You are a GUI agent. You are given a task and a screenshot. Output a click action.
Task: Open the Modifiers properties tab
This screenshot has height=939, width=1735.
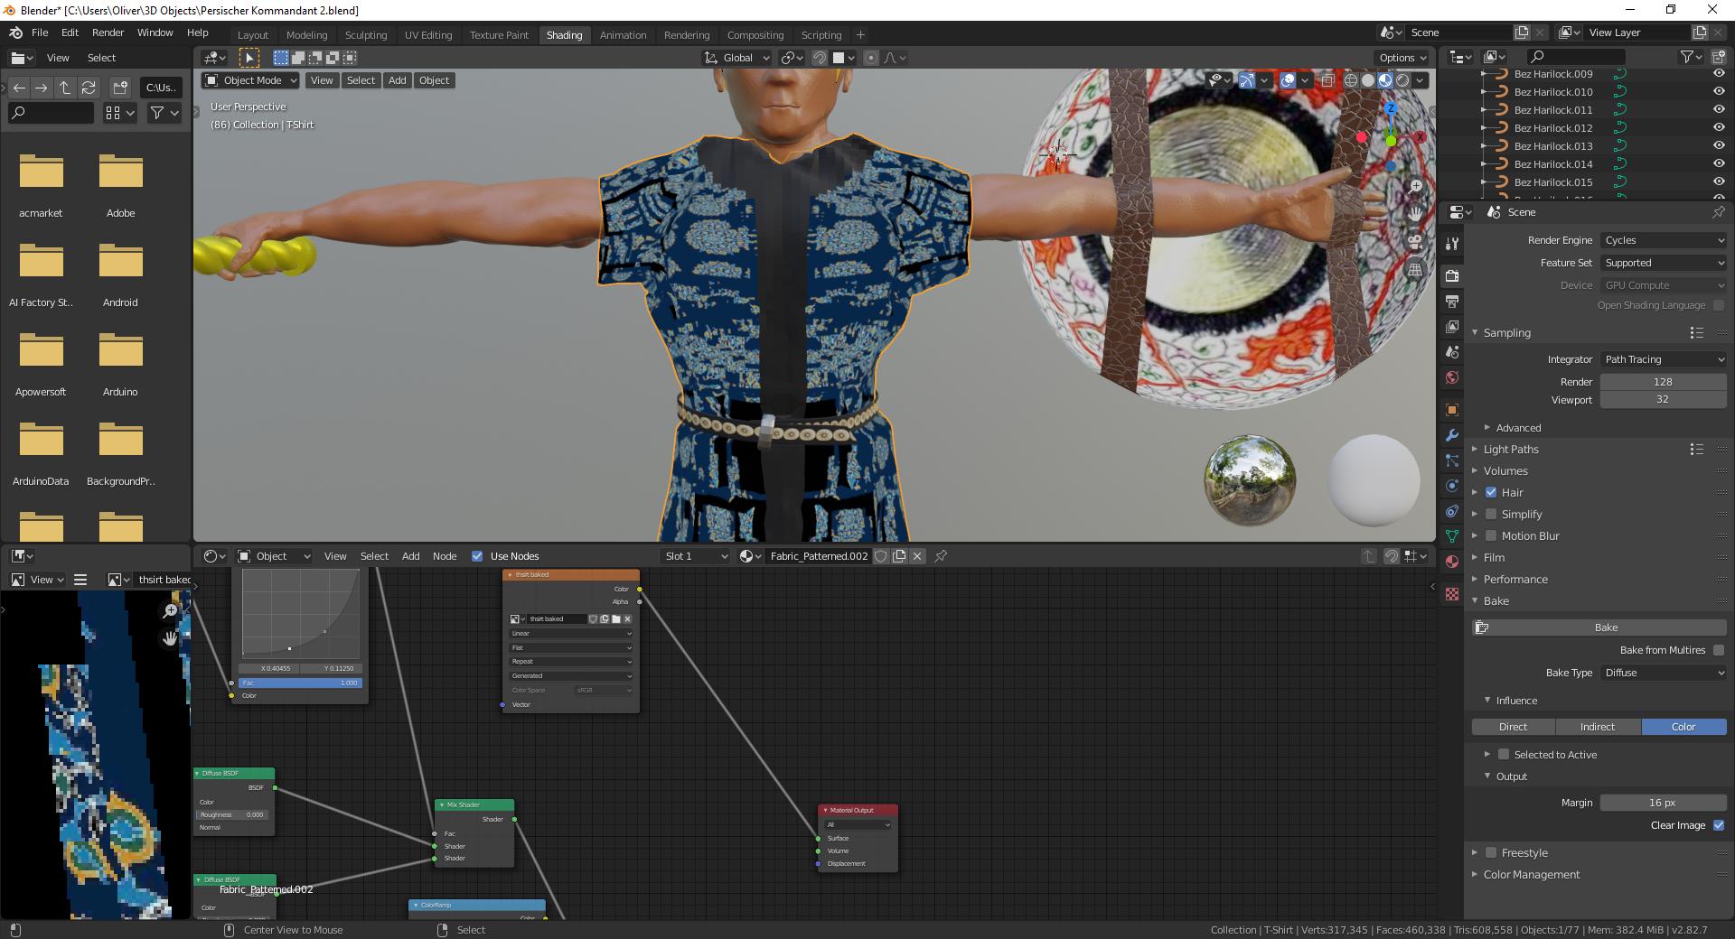[x=1451, y=435]
